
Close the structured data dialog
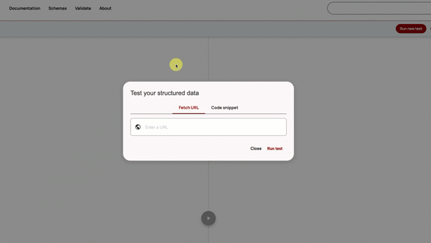pyautogui.click(x=256, y=148)
